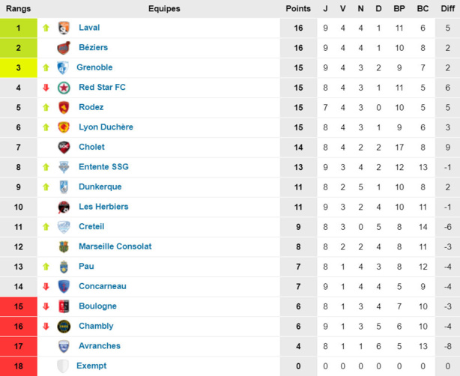Click the Equipes column header
This screenshot has width=460, height=376.
[x=164, y=8]
